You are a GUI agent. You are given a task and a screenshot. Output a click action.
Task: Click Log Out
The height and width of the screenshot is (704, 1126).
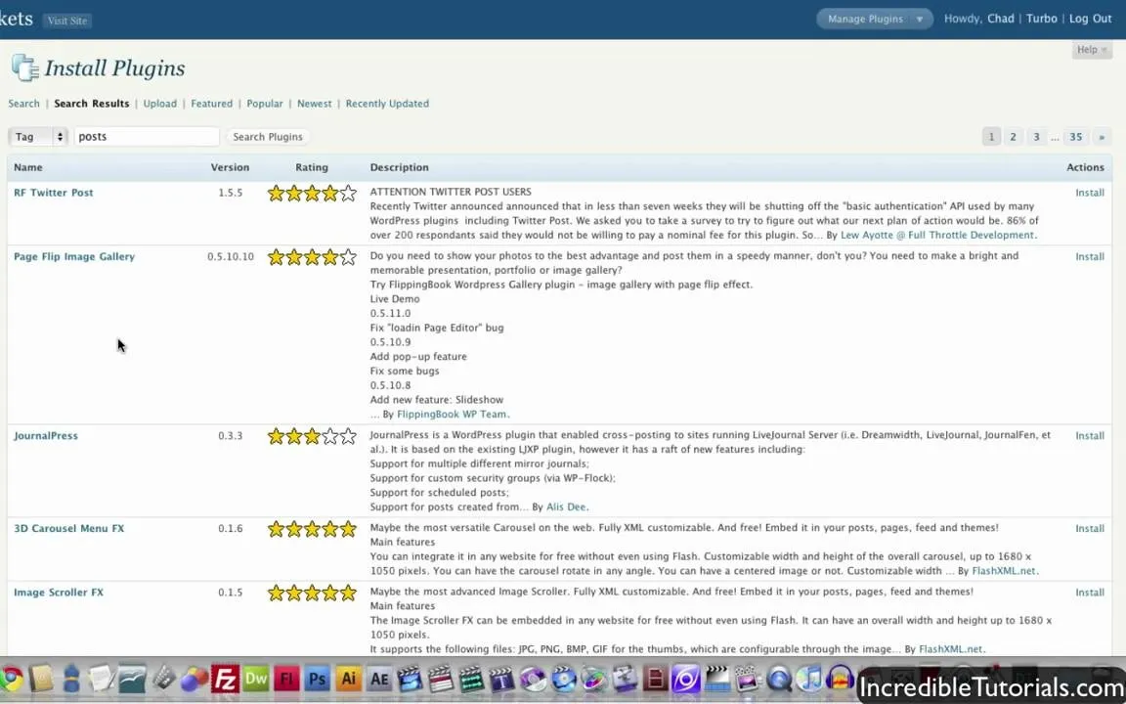point(1090,19)
